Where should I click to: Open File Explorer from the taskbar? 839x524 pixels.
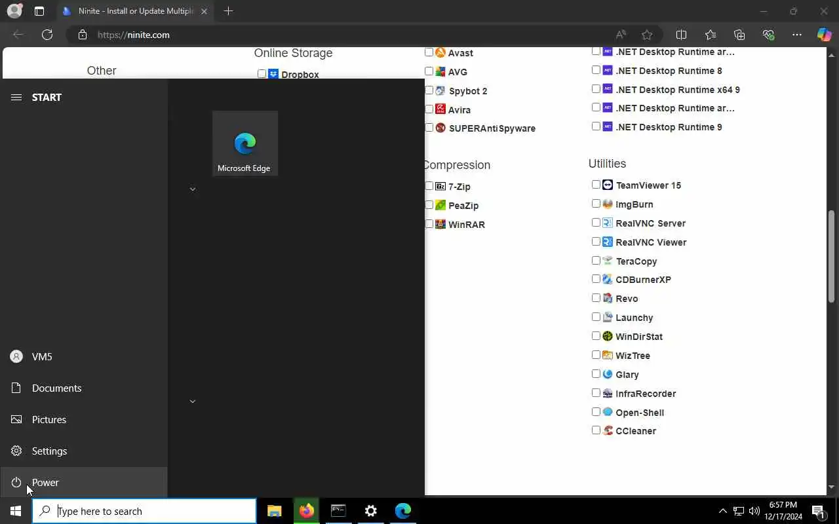275,511
